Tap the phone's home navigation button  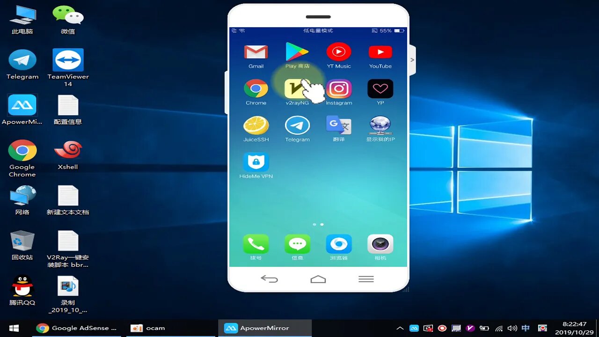[x=318, y=279]
